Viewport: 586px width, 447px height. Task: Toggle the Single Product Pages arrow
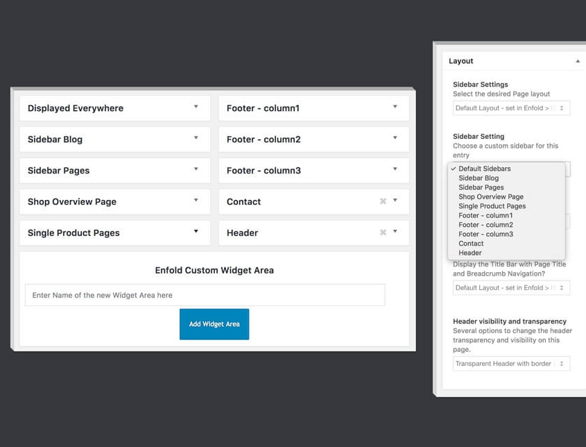[x=196, y=232]
